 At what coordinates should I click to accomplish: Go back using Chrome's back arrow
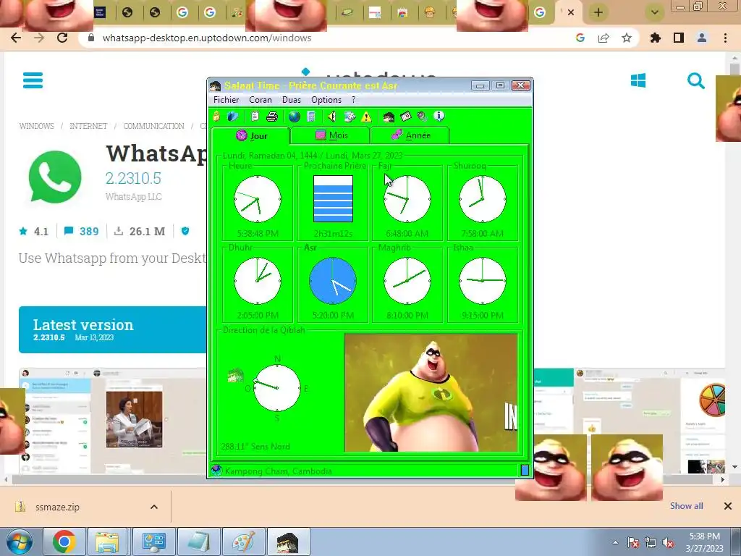click(16, 38)
